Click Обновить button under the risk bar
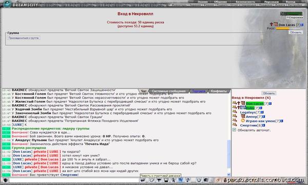Image resolution: width=308 pixels, height=185 pixels. point(296,32)
